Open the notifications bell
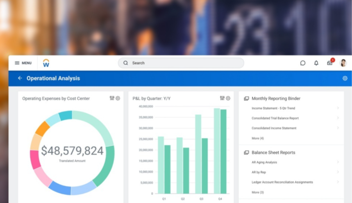The image size is (352, 203). 316,63
